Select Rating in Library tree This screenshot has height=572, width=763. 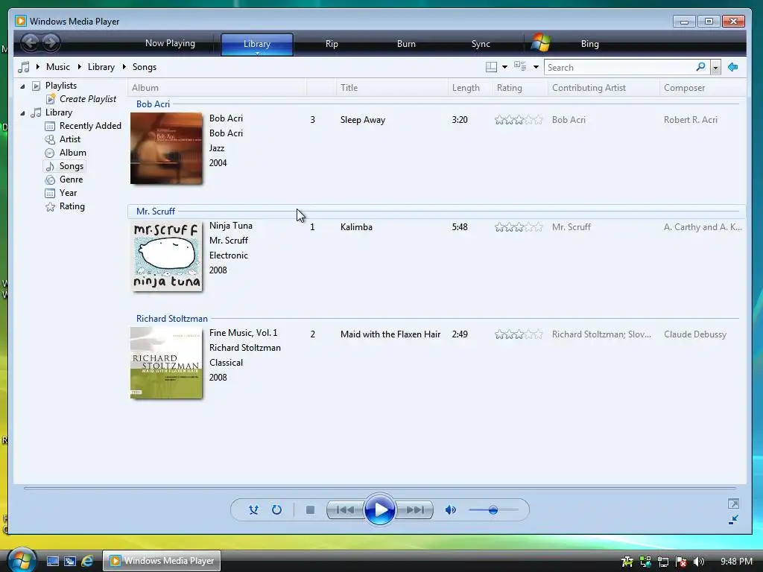click(72, 206)
